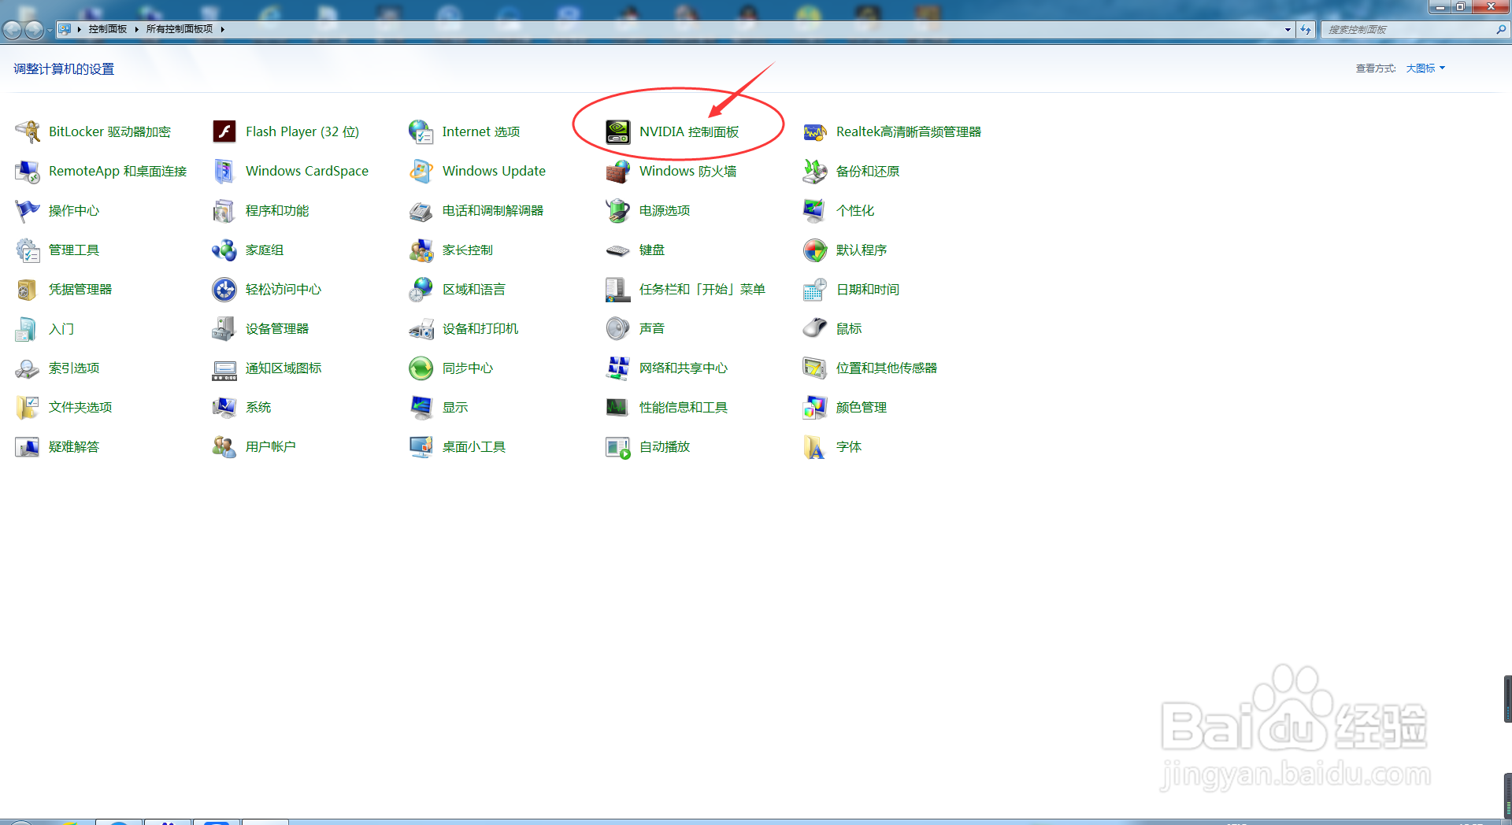1512x825 pixels.
Task: Open 显示 link
Action: (x=455, y=407)
